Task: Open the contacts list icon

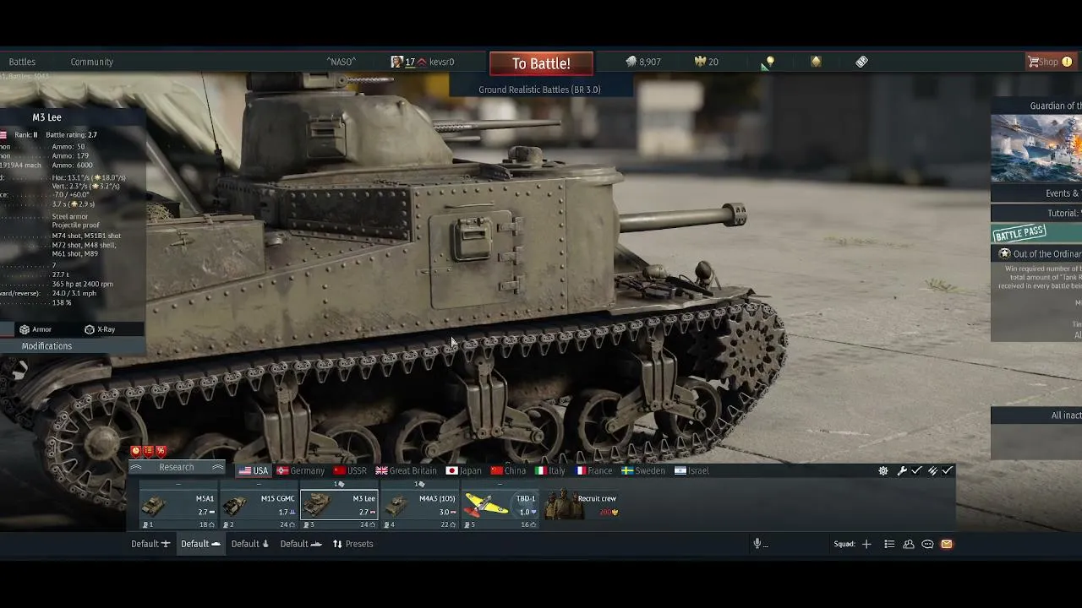Action: pyautogui.click(x=889, y=544)
